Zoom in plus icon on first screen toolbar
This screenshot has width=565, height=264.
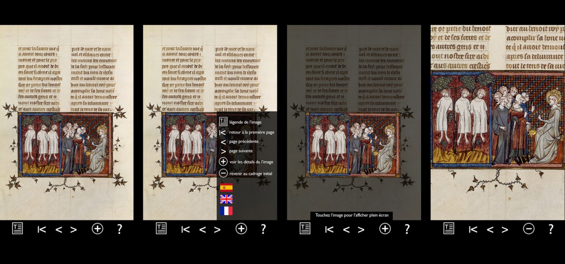[x=97, y=229]
